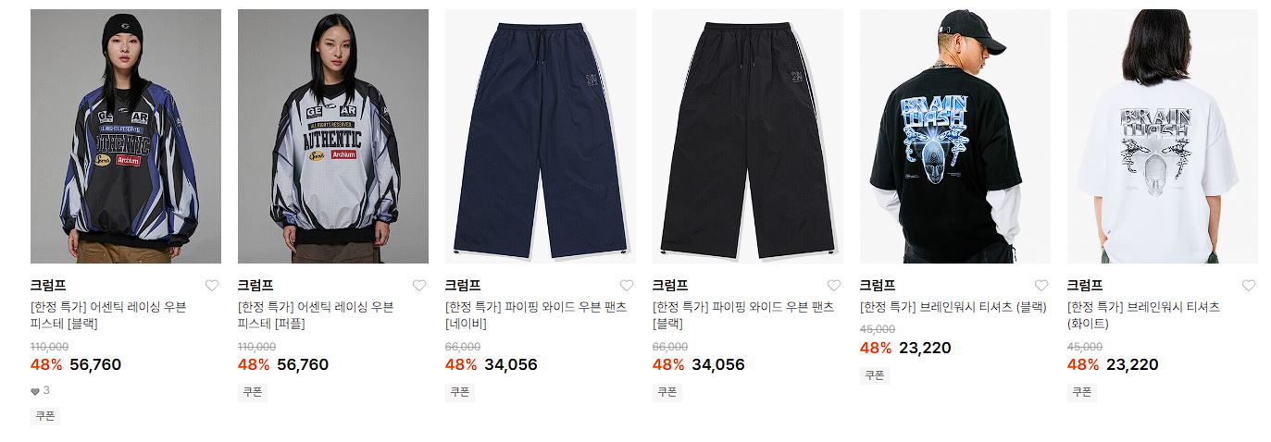Image resolution: width=1271 pixels, height=442 pixels.
Task: Click 쿠폰 badge under black Brainwash tee
Action: coord(875,375)
